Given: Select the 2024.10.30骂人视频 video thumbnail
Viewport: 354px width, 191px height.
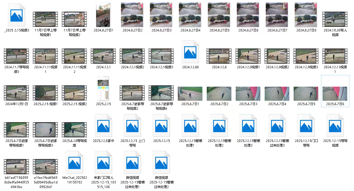Looking at the screenshot, I should point(335,19).
